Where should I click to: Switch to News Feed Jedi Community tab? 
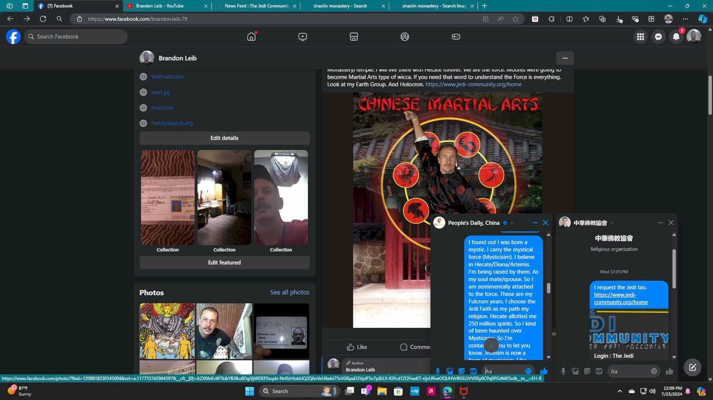(x=257, y=6)
